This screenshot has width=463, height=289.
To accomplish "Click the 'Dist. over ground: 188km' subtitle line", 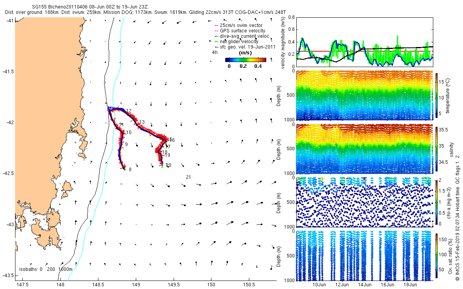I will (146, 13).
